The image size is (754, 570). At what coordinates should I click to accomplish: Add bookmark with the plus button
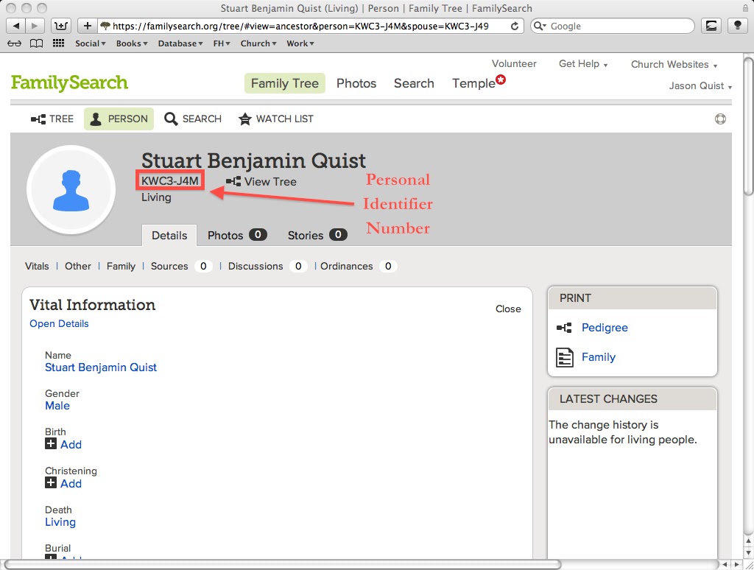click(x=87, y=26)
